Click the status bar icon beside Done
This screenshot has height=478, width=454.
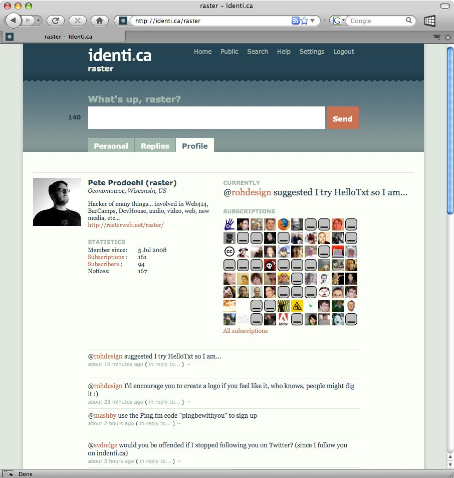pos(8,474)
